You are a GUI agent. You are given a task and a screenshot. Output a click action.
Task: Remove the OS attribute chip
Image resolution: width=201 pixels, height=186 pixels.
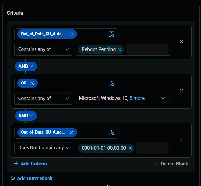tap(32, 83)
